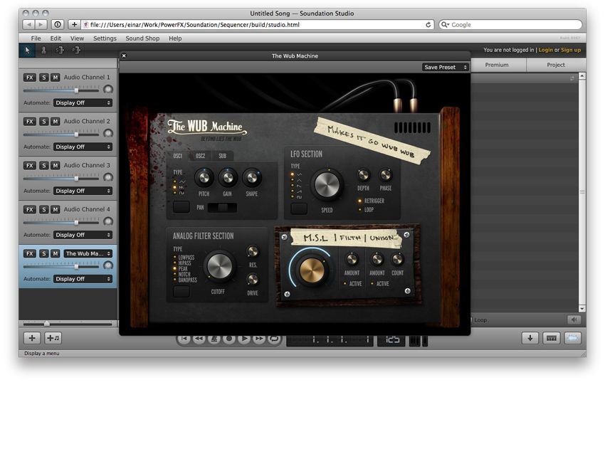Open the Edit menu
Screen dimensions: 605x454
click(x=56, y=38)
